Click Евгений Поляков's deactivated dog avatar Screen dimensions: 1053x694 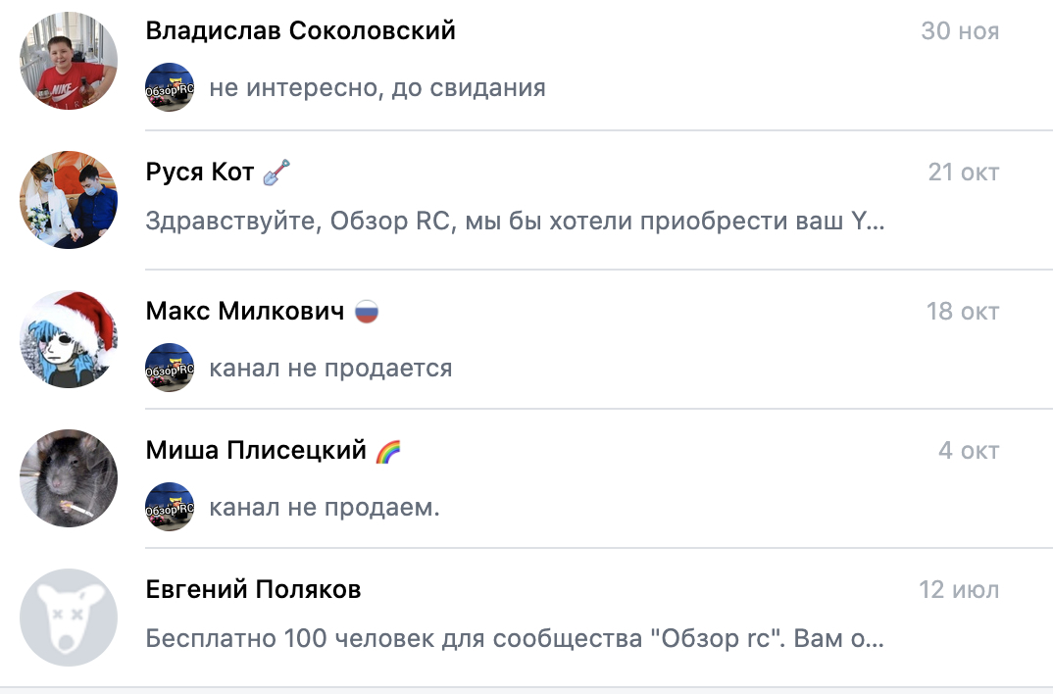(69, 619)
